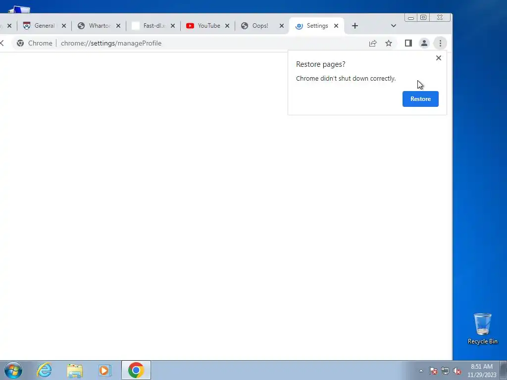
Task: Minimize the Chrome window
Action: point(410,18)
